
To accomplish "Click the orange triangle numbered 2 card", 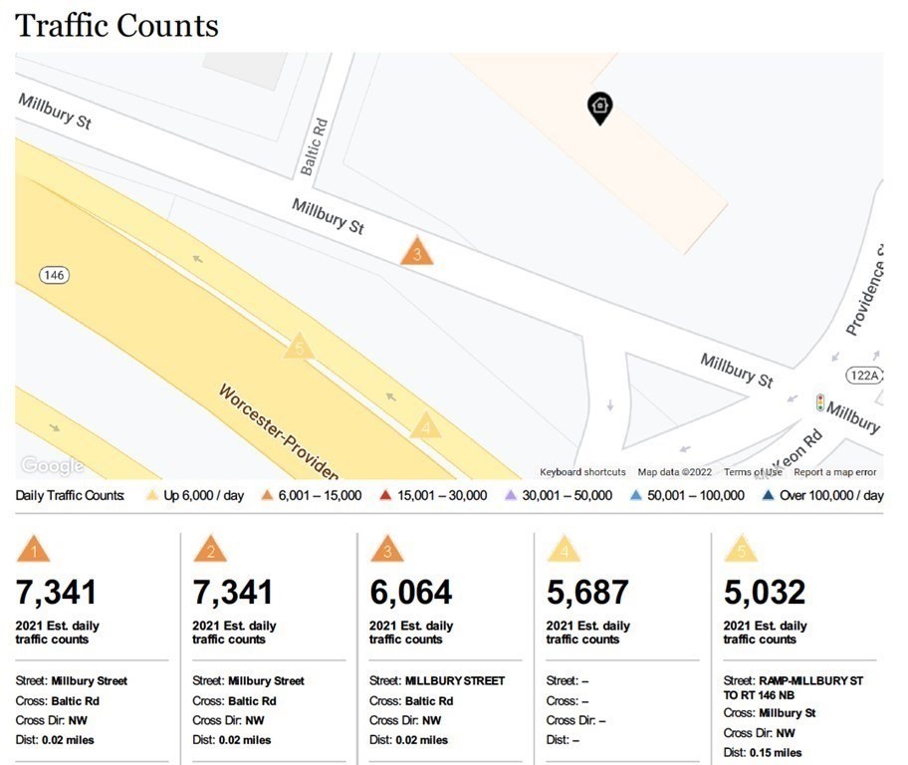I will [x=210, y=549].
